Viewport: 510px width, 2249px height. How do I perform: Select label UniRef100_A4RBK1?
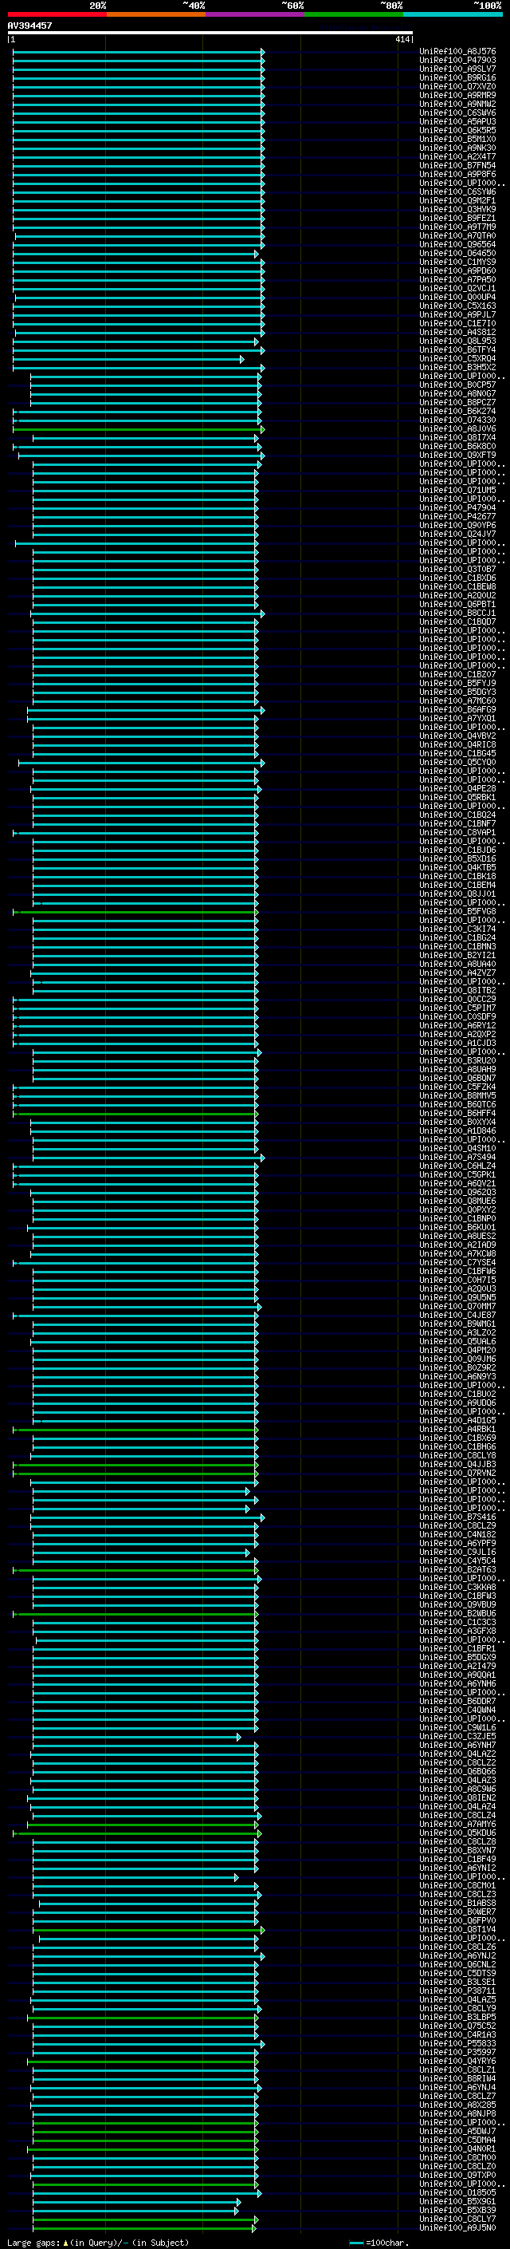tap(457, 1429)
